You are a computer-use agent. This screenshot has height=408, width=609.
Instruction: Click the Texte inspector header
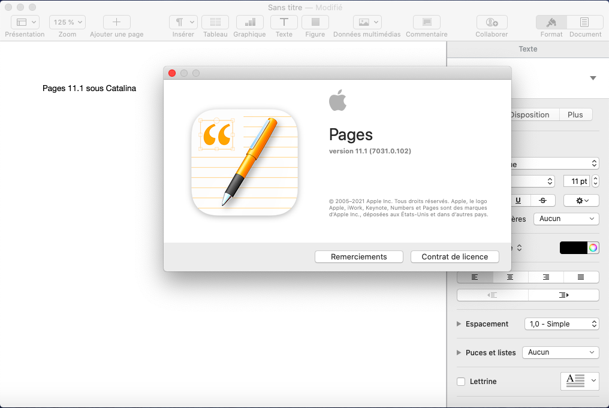(x=528, y=49)
